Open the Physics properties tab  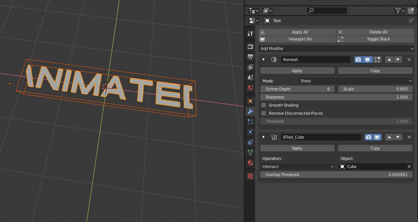(250, 132)
